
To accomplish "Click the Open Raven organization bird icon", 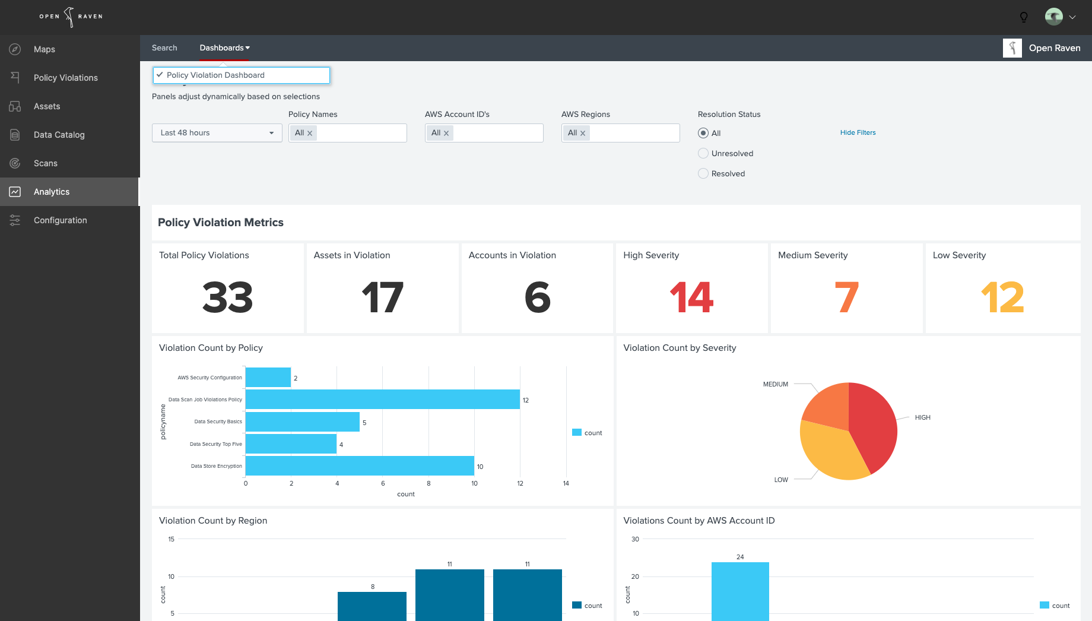I will coord(1012,48).
